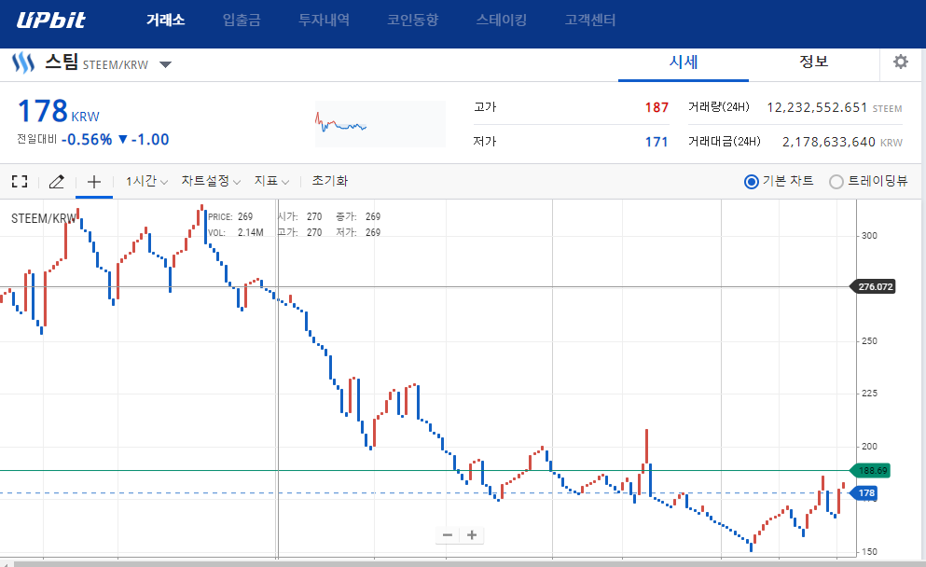Open 투자내역 menu

324,21
